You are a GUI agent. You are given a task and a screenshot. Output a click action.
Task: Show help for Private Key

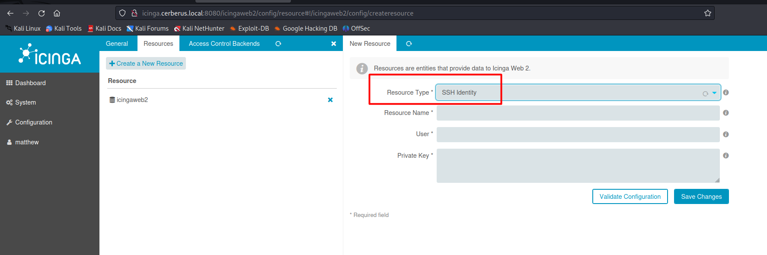(726, 156)
